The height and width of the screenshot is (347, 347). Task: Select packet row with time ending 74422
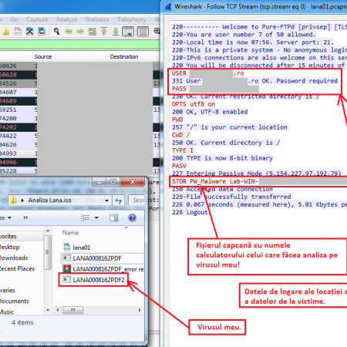pos(79,136)
